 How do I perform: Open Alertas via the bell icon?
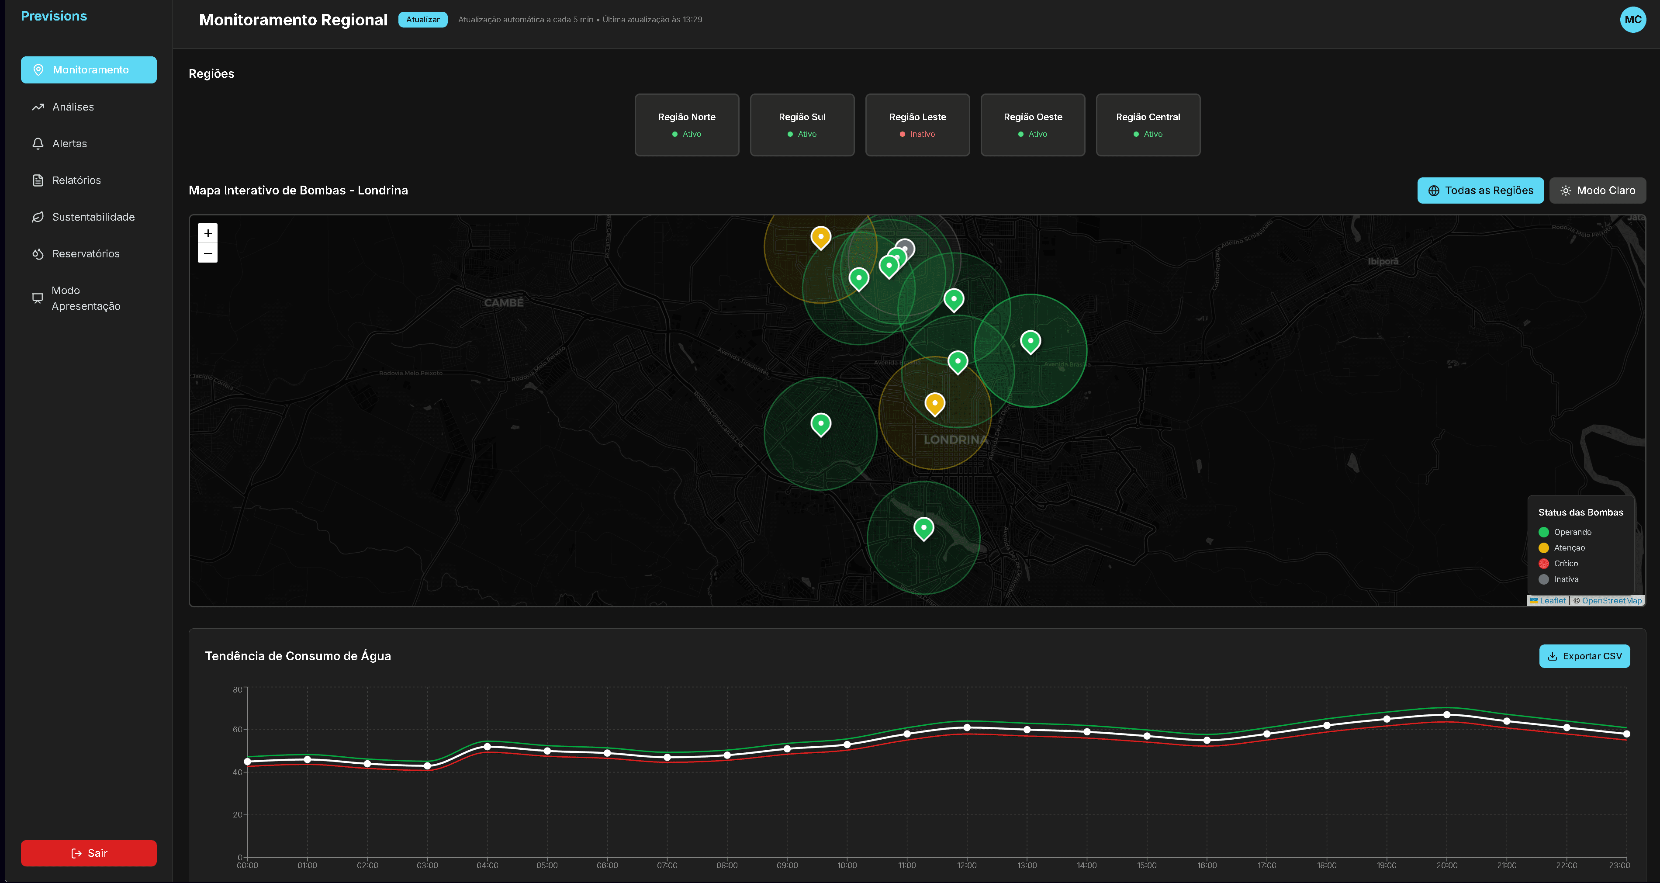pyautogui.click(x=38, y=144)
